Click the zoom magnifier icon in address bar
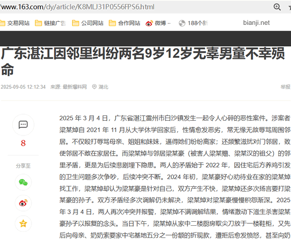The height and width of the screenshot is (239, 291). click(277, 7)
